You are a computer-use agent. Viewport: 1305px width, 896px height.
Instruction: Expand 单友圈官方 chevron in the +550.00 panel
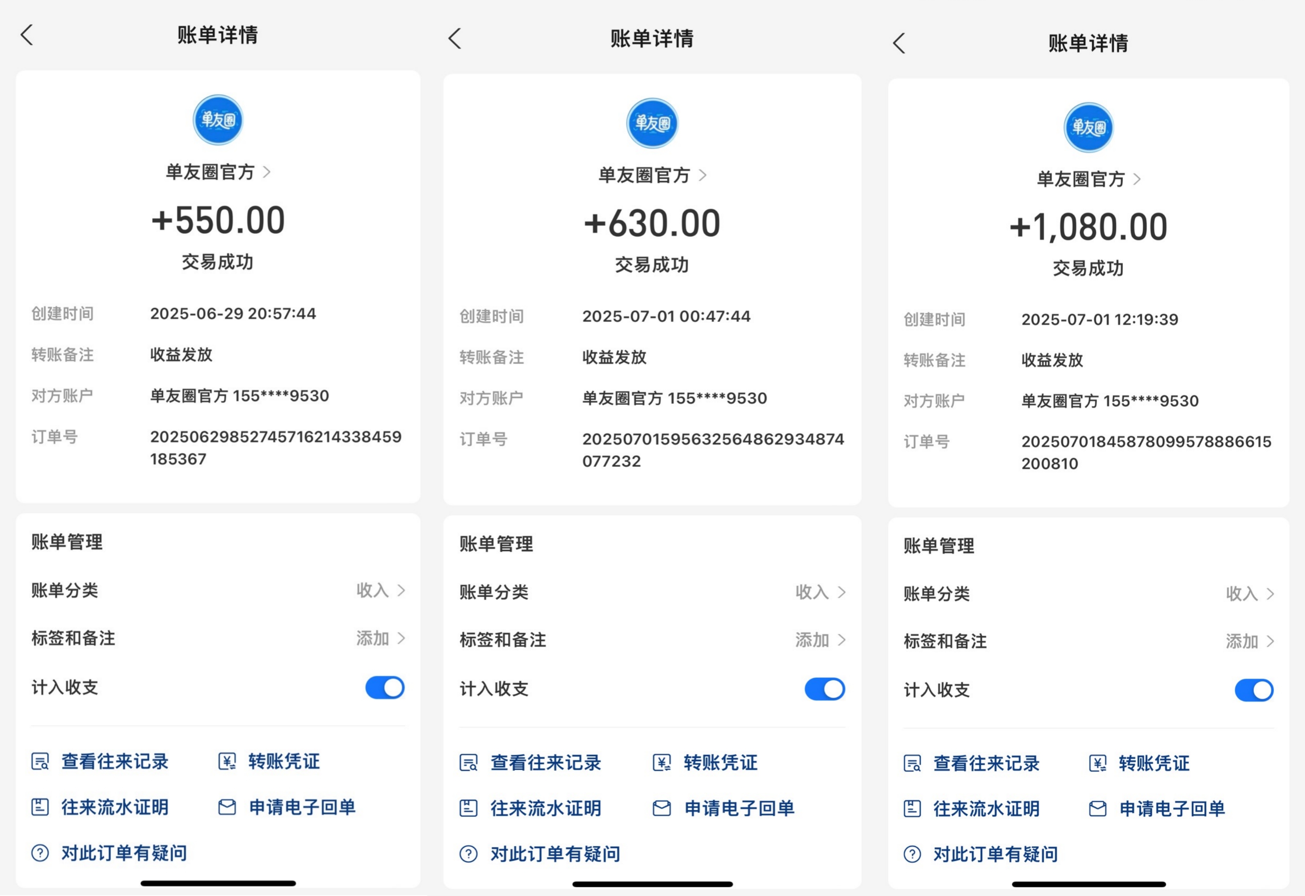pos(267,172)
